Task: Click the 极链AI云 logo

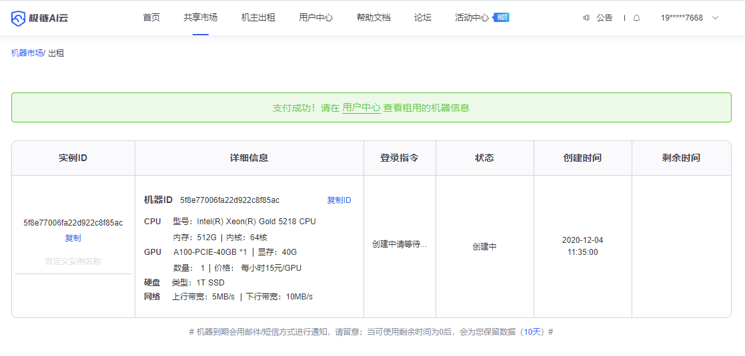Action: click(39, 18)
